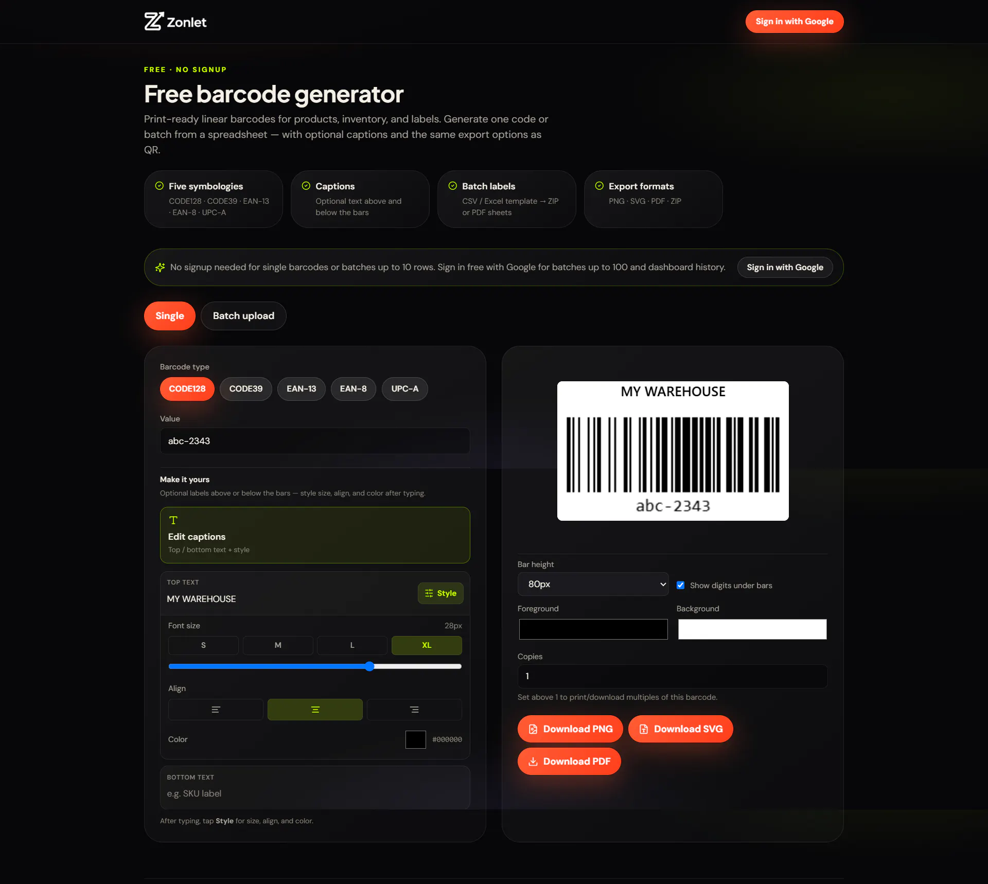Viewport: 988px width, 884px height.
Task: Select center text alignment
Action: tap(315, 710)
